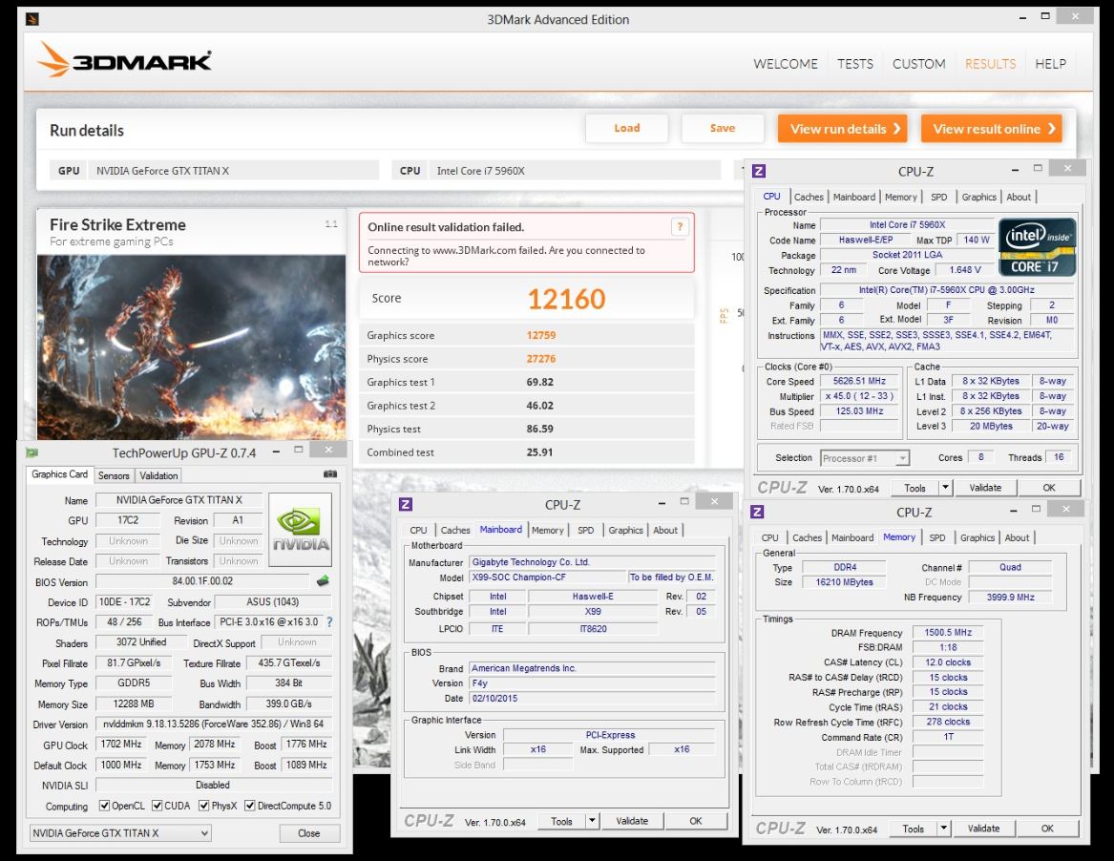This screenshot has width=1114, height=861.
Task: Click Validate in the CPU-Z Mainboard window
Action: [632, 821]
